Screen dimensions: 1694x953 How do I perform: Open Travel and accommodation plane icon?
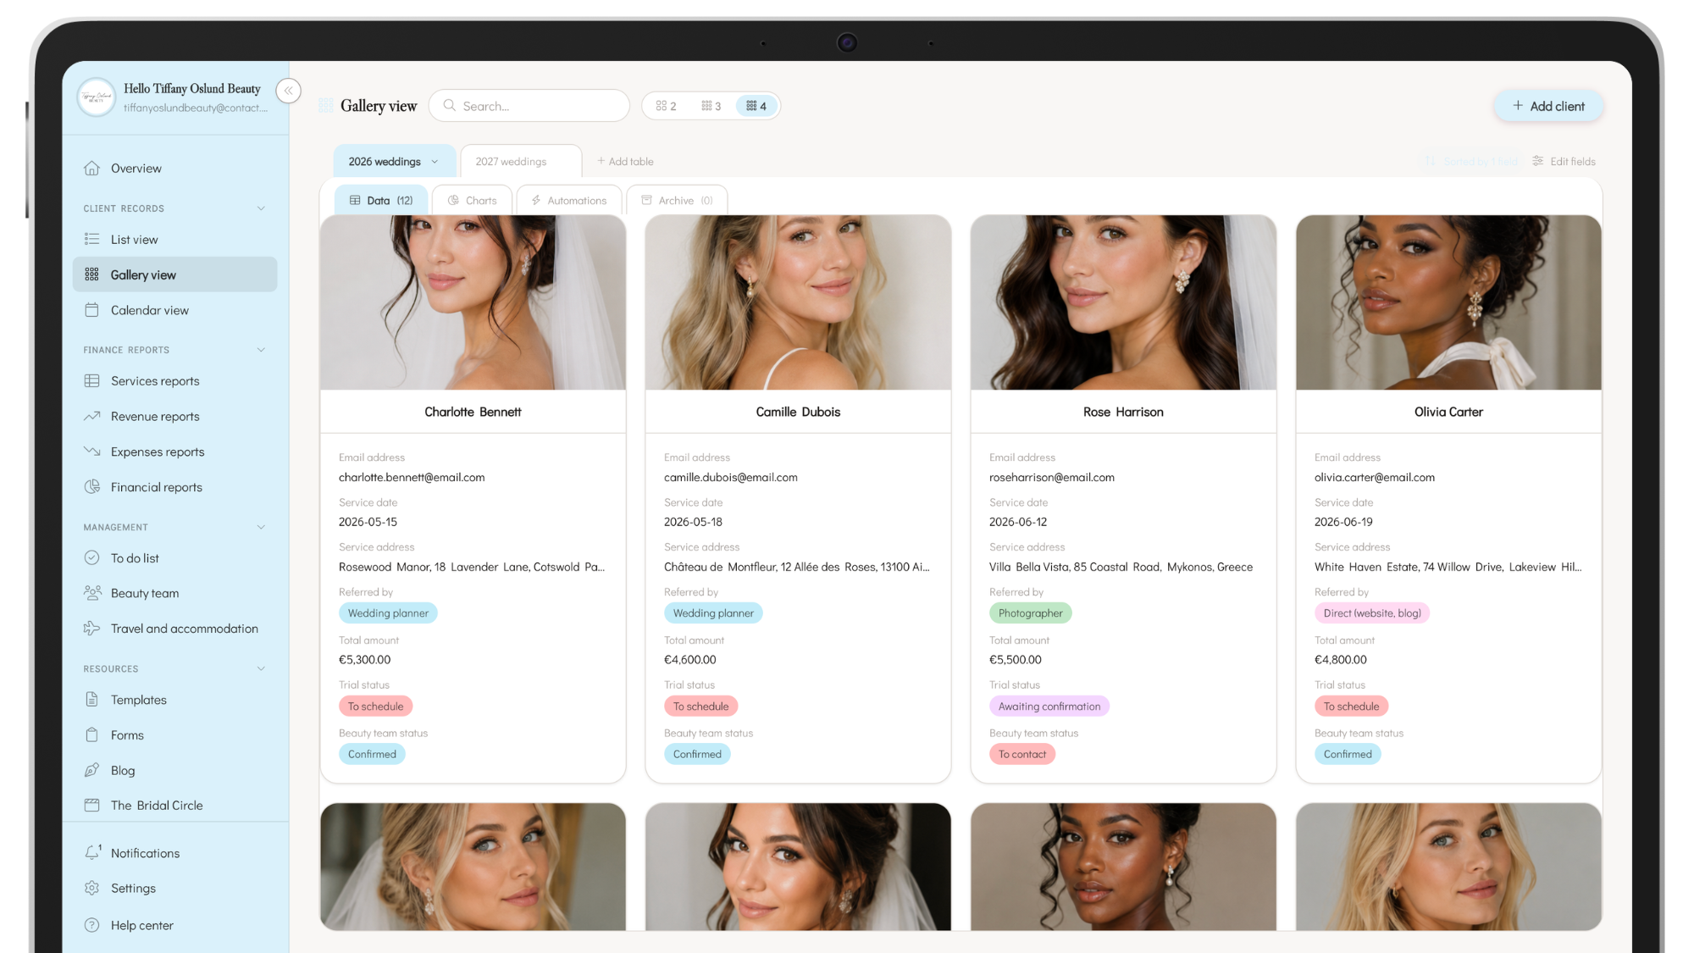91,629
